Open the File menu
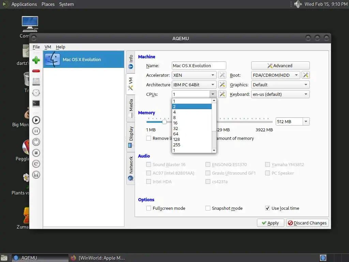This screenshot has height=262, width=349. tap(36, 47)
